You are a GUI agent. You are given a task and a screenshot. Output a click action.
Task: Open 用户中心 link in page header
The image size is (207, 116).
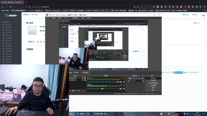tap(195, 15)
